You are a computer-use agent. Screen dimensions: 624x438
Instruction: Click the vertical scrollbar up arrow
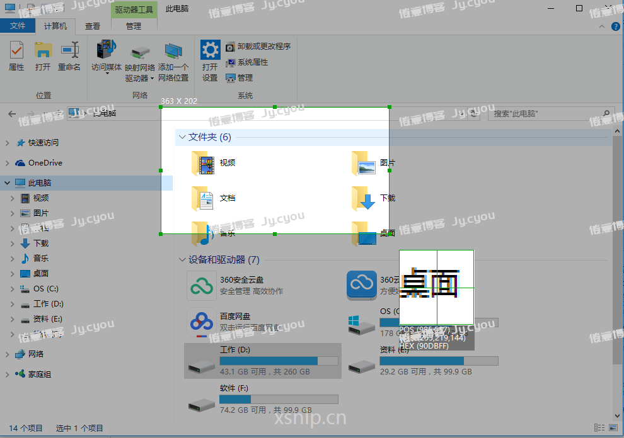pos(617,131)
